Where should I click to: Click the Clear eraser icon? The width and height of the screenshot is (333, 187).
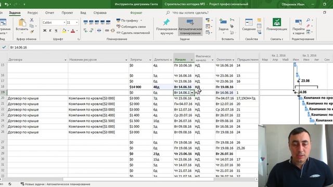point(308,26)
